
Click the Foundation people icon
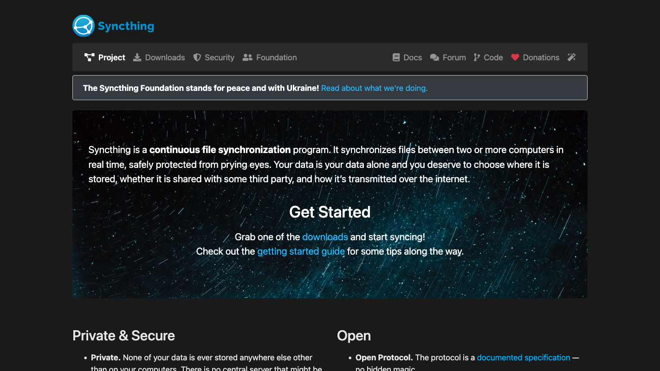247,58
